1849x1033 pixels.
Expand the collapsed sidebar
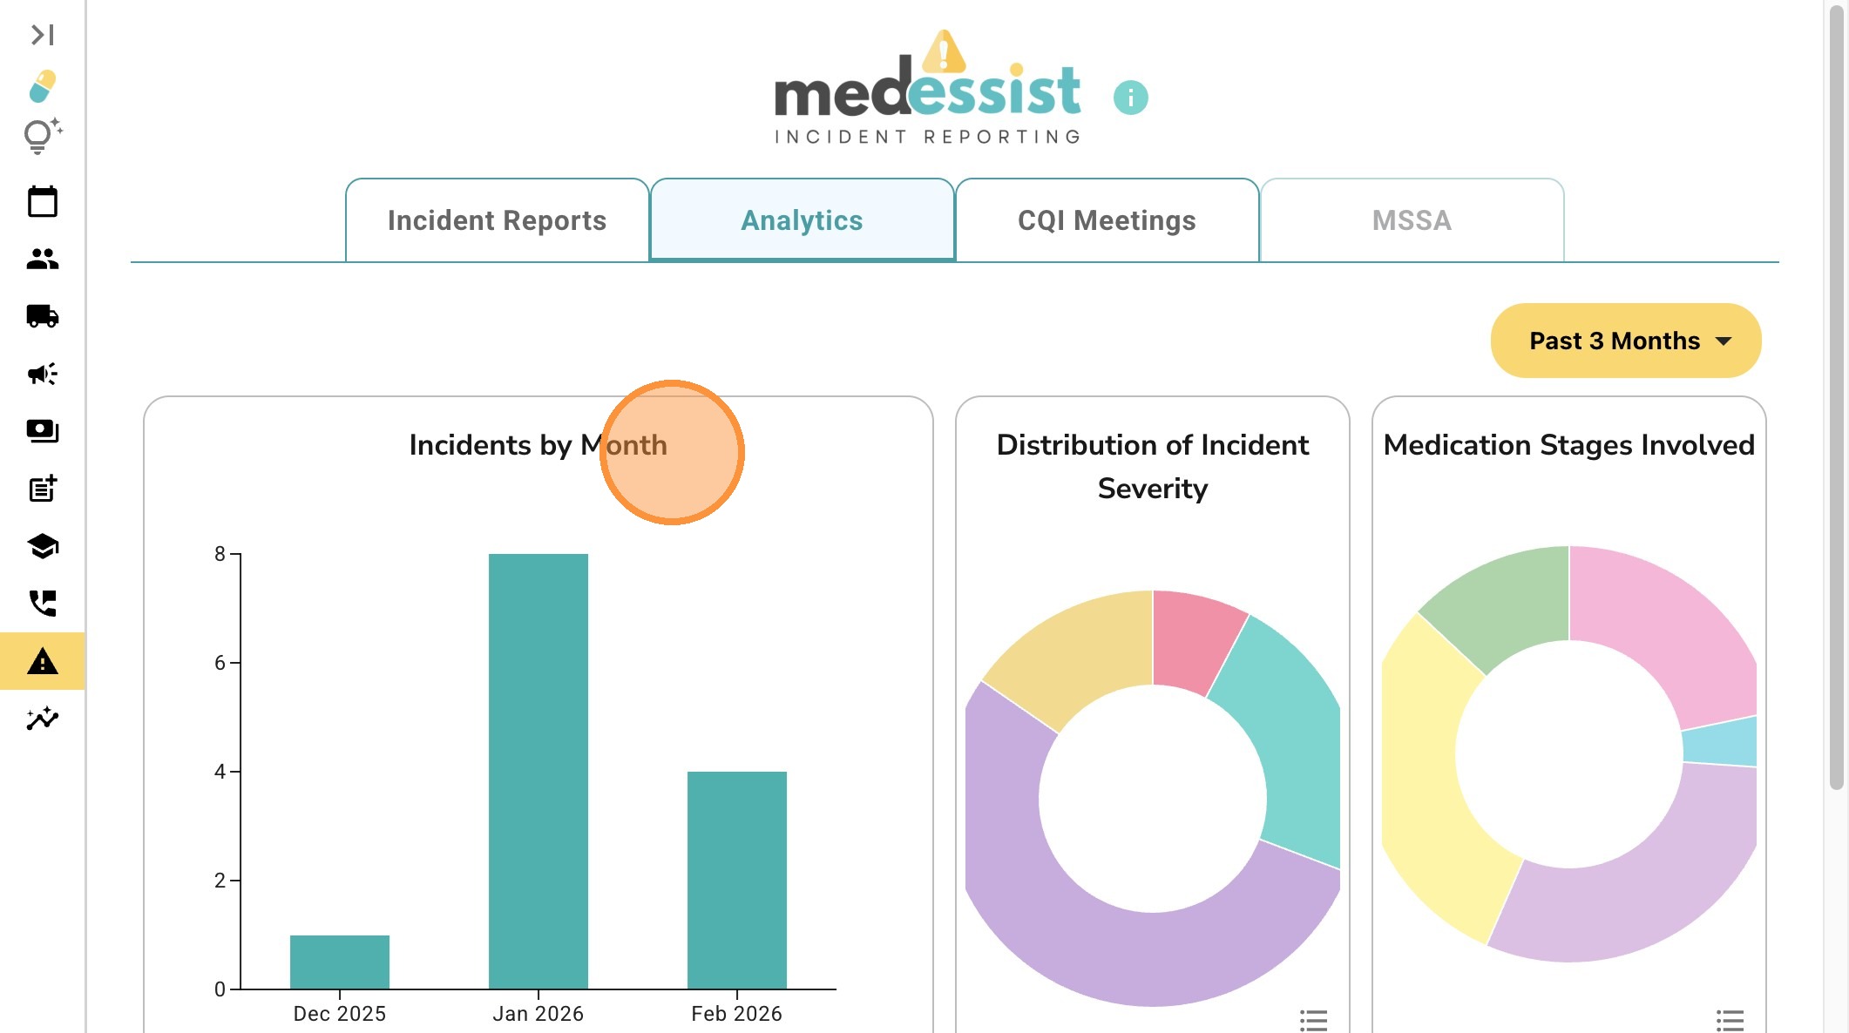click(x=42, y=35)
